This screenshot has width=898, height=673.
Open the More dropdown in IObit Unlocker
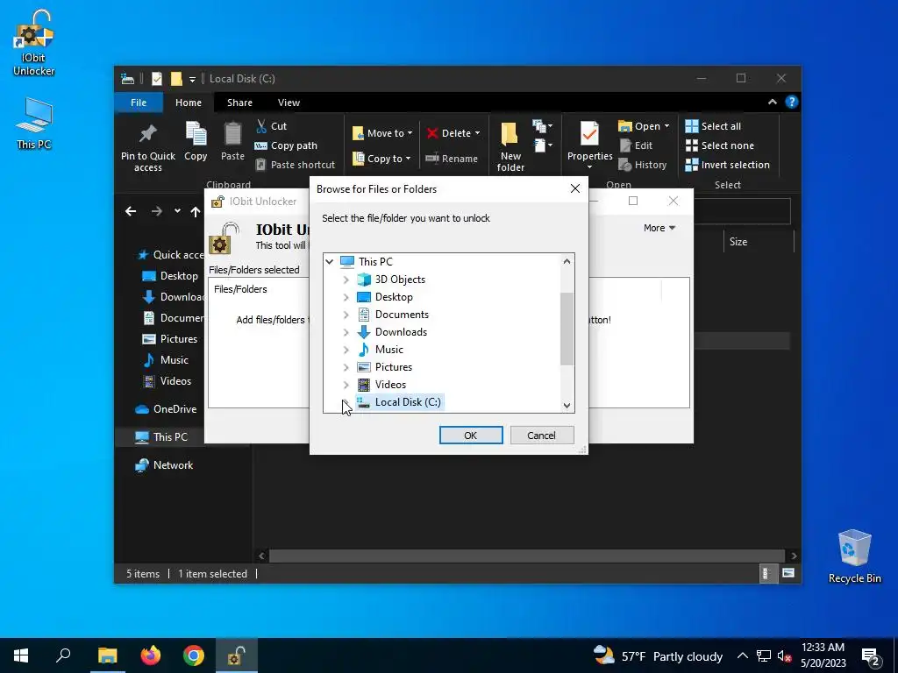[659, 228]
